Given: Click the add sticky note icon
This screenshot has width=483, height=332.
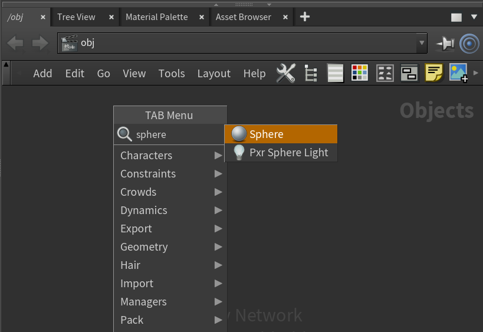Looking at the screenshot, I should pyautogui.click(x=434, y=73).
